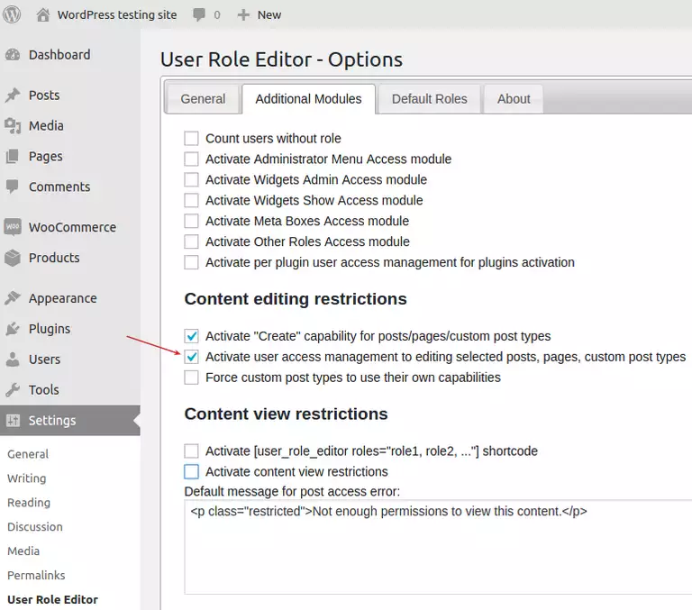
Task: Click the WooCommerce icon in sidebar
Action: pos(13,227)
